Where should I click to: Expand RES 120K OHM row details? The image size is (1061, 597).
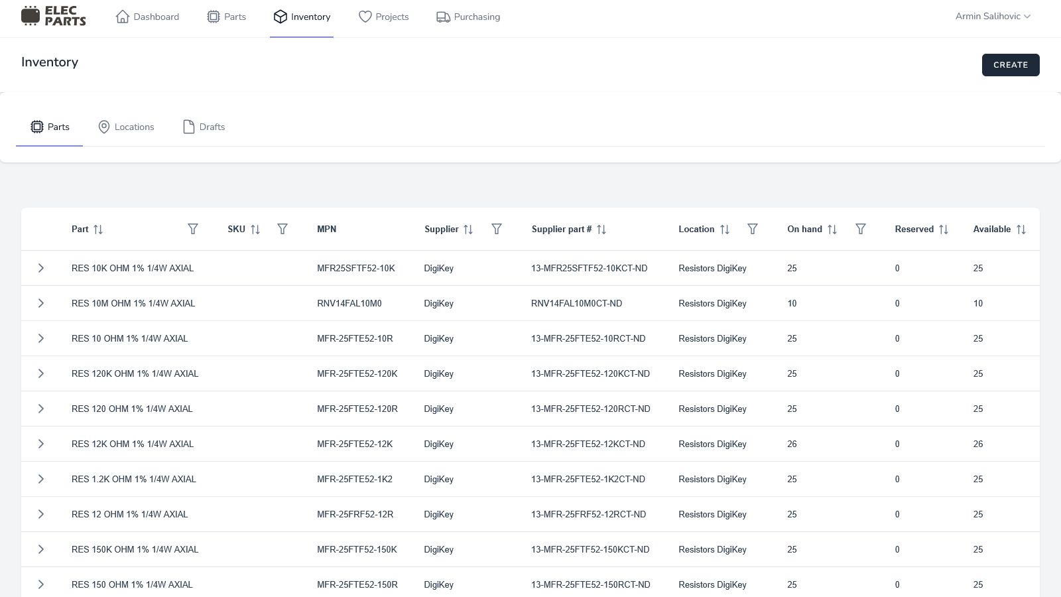pos(41,373)
